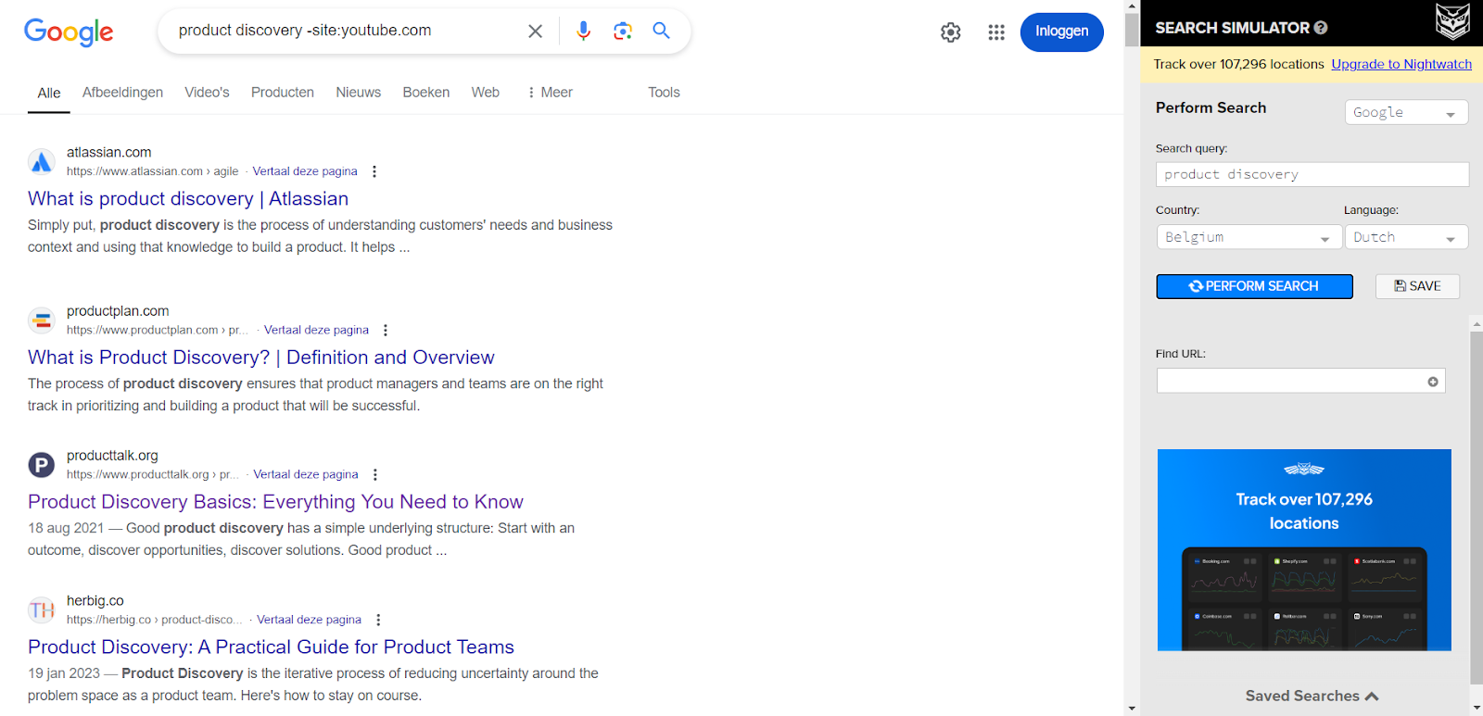Screen dimensions: 1483x716
Task: Click the SAVE button
Action: 1417,286
